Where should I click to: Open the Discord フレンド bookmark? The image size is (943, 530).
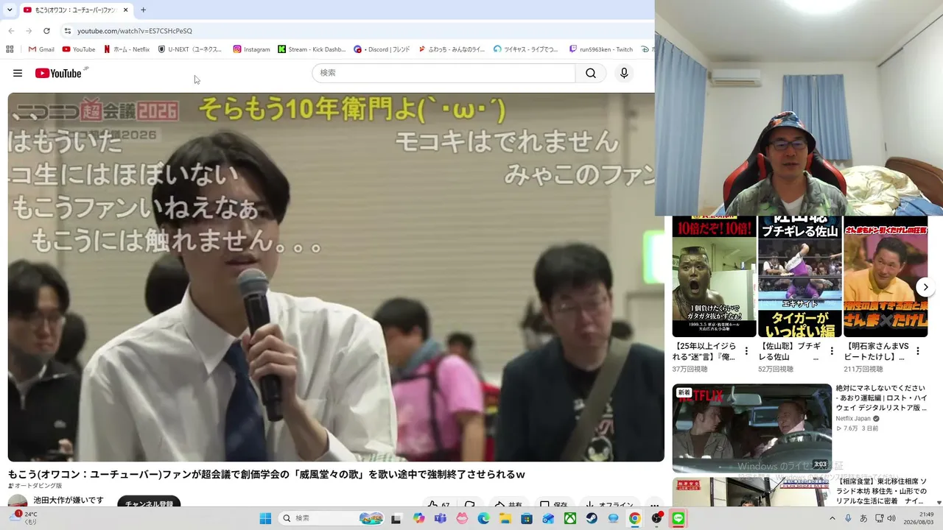[x=382, y=49]
